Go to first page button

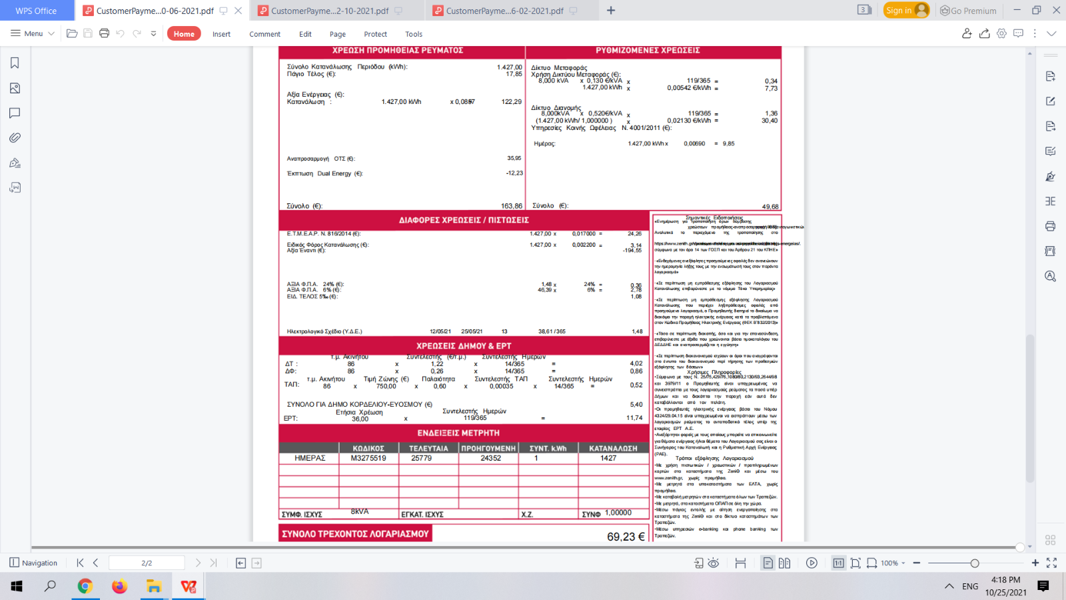[80, 563]
